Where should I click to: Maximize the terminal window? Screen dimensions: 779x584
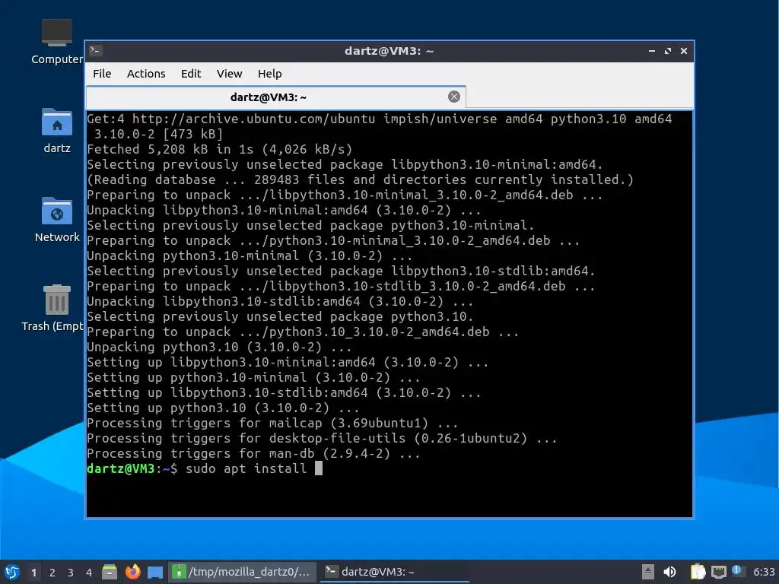click(668, 51)
